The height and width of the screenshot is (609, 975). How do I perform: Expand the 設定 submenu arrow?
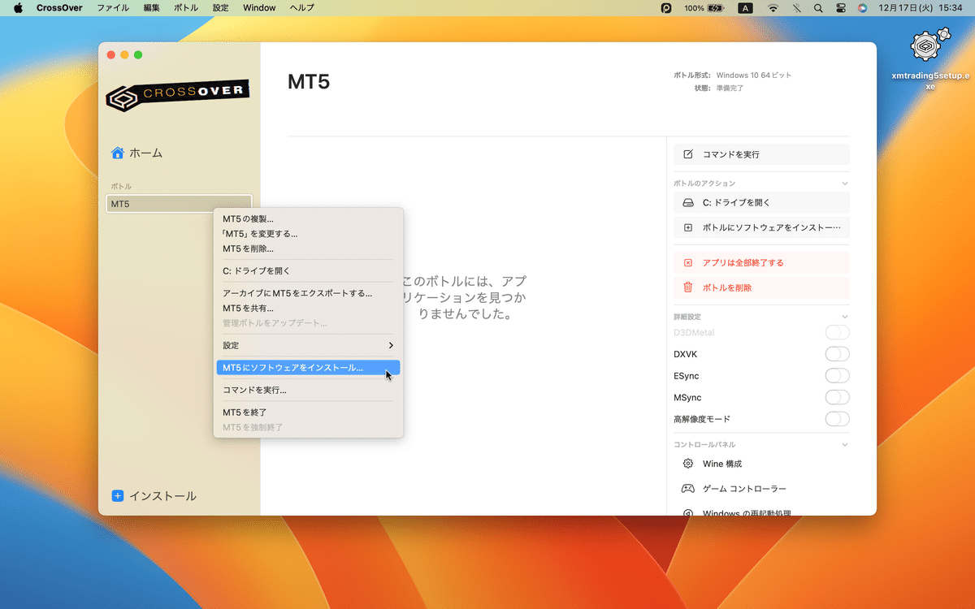[391, 345]
